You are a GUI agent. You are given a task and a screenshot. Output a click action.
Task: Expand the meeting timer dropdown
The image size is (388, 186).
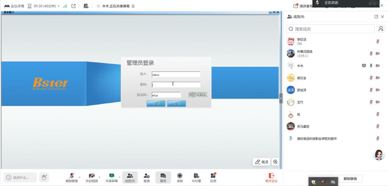point(58,6)
